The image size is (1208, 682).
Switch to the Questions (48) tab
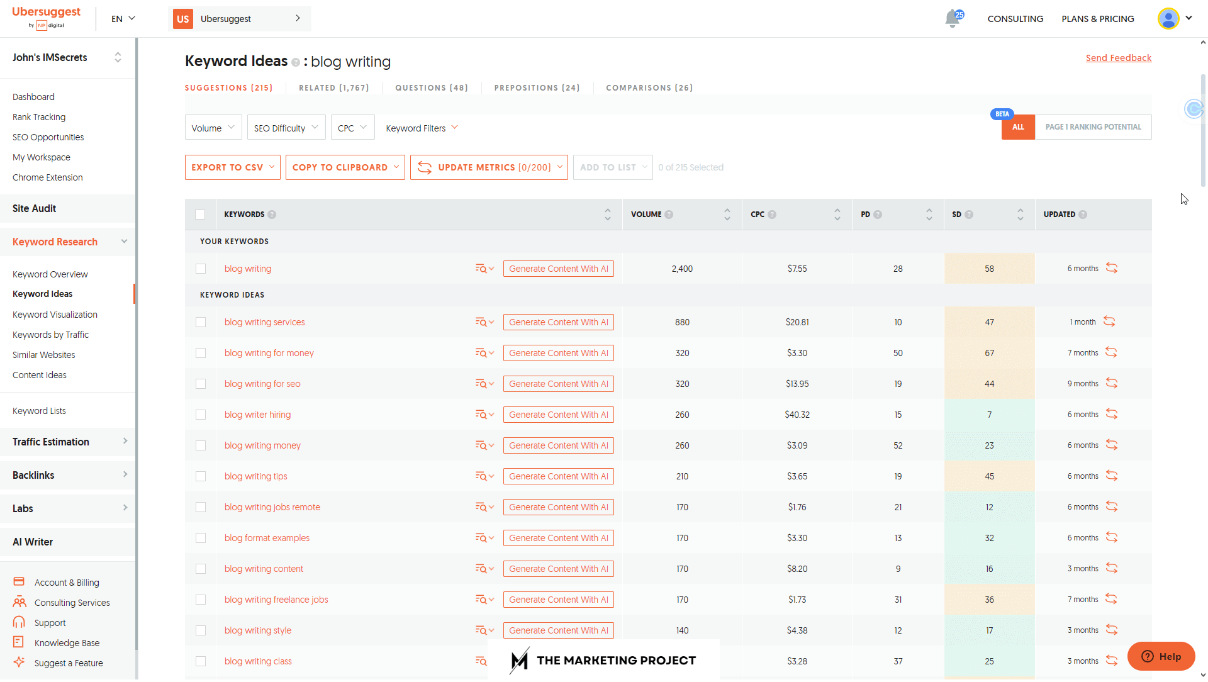point(432,88)
